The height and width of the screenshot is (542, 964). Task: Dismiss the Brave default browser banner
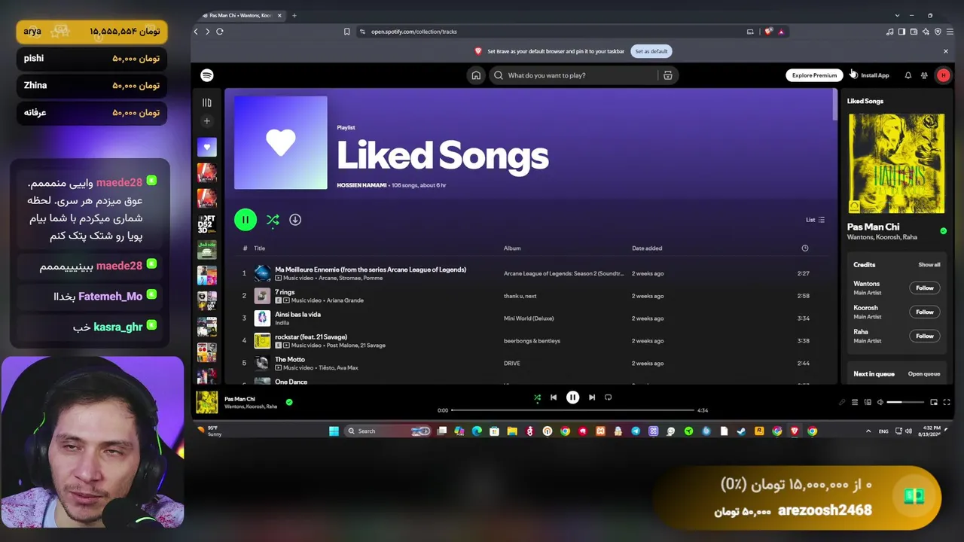coord(946,51)
